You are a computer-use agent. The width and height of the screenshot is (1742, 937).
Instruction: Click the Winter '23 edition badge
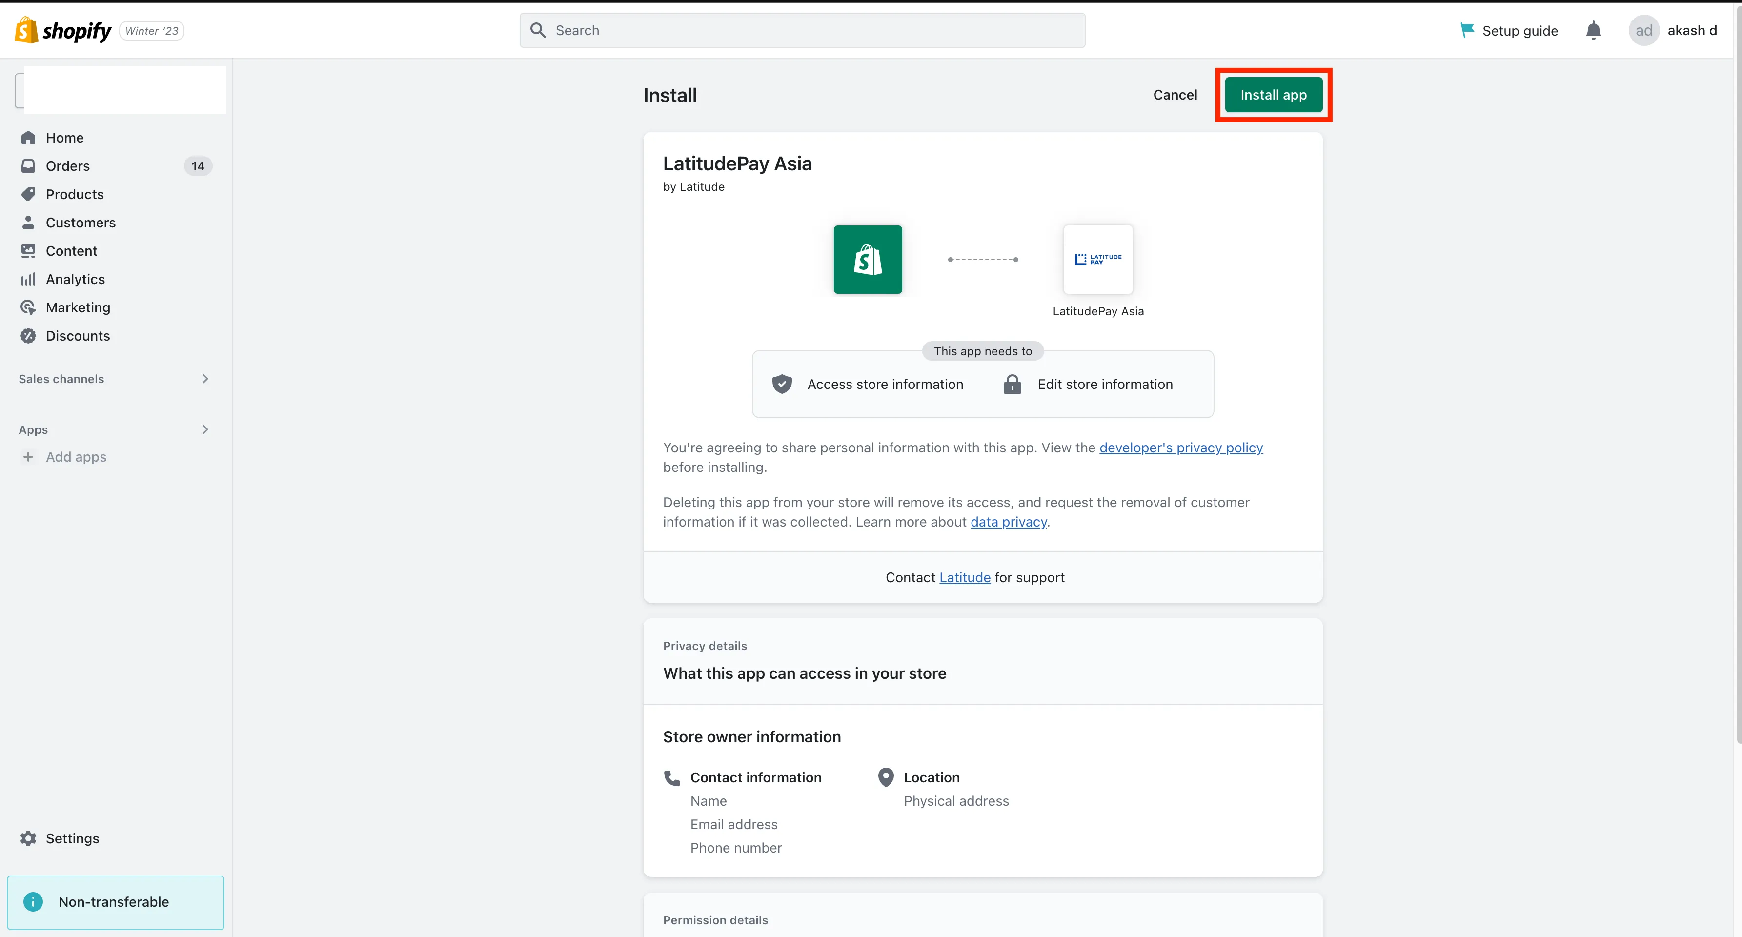[x=151, y=30]
